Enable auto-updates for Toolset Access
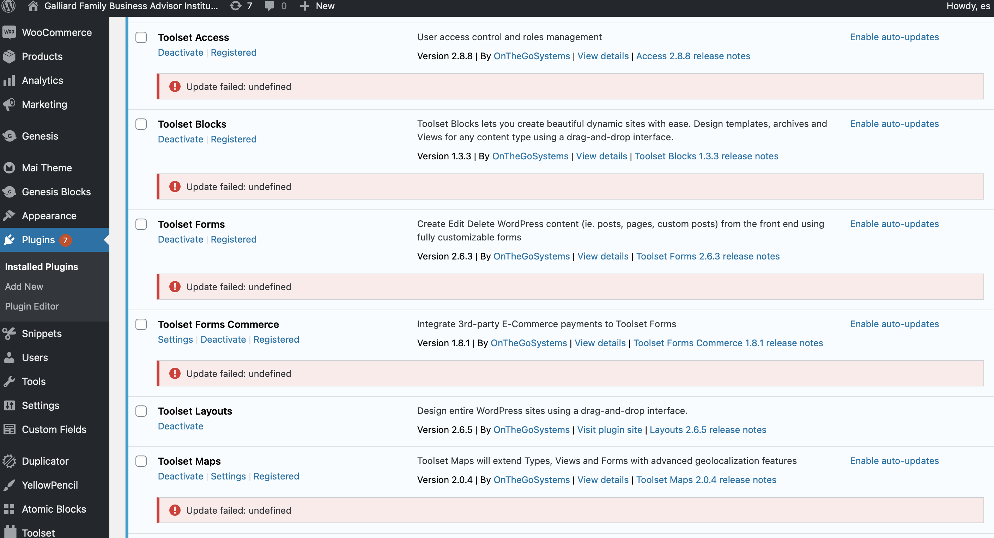 [x=894, y=37]
